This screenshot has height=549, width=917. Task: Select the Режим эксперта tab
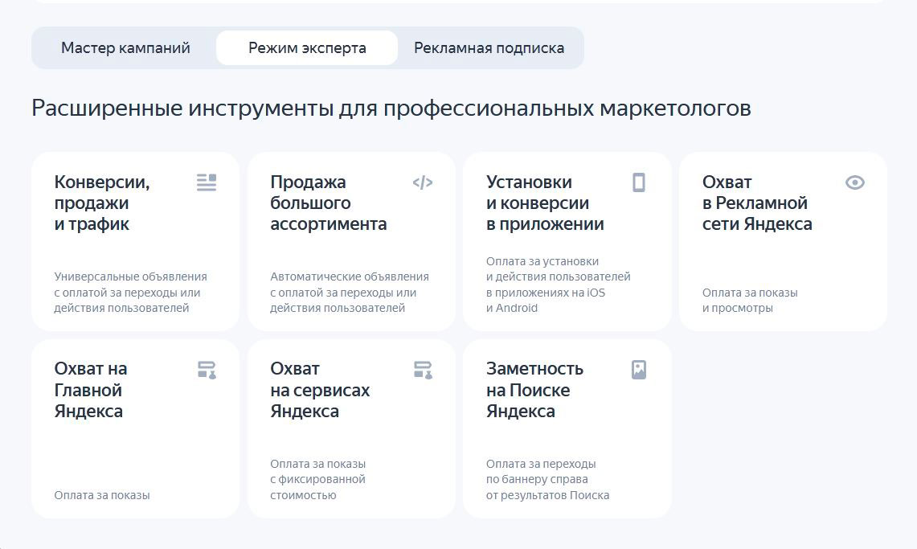307,48
